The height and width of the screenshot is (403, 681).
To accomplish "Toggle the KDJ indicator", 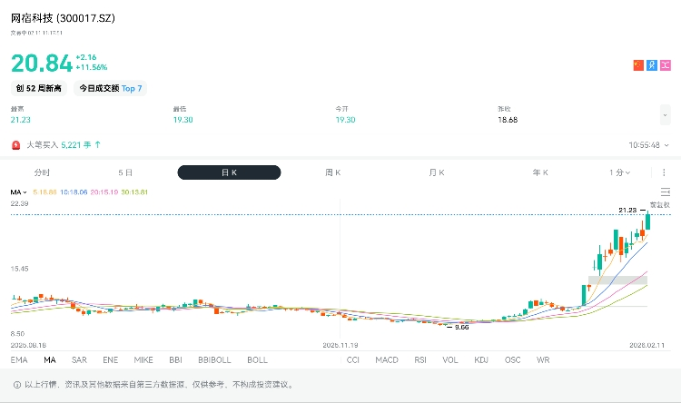I will pyautogui.click(x=481, y=360).
